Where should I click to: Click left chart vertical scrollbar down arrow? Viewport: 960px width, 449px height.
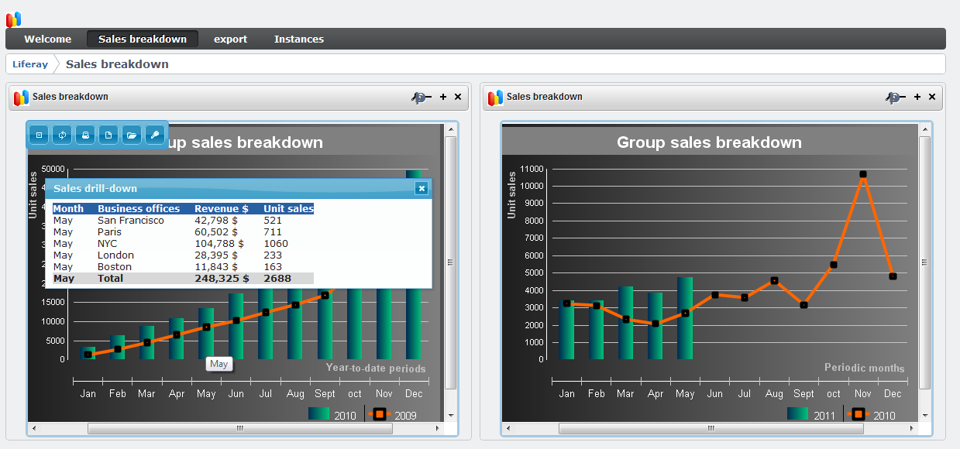450,416
